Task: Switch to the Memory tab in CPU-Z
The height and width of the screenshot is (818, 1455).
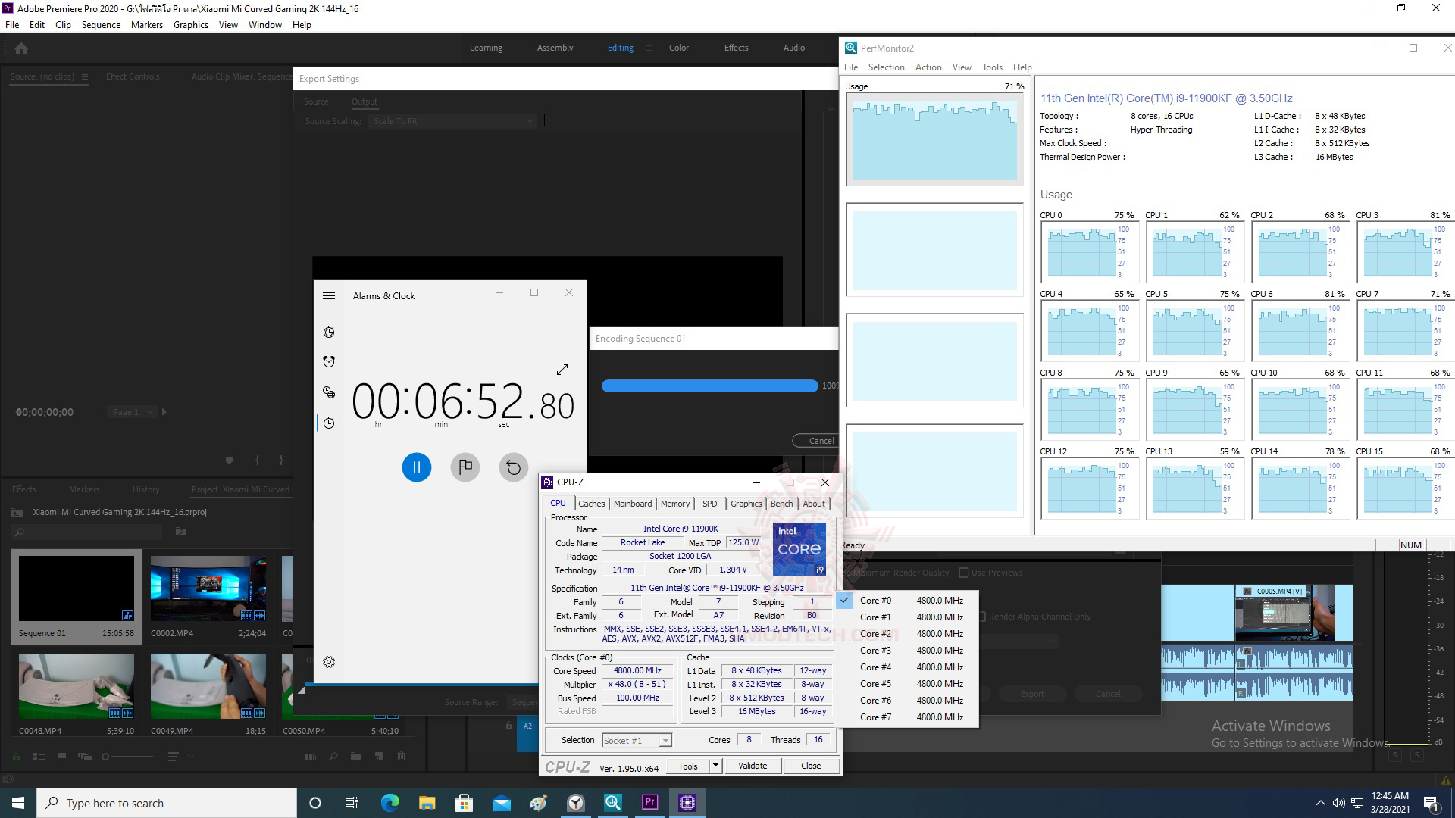Action: tap(674, 504)
